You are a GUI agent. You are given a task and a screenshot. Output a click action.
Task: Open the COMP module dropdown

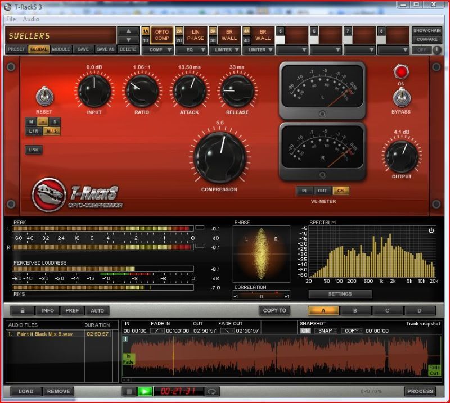click(x=159, y=50)
